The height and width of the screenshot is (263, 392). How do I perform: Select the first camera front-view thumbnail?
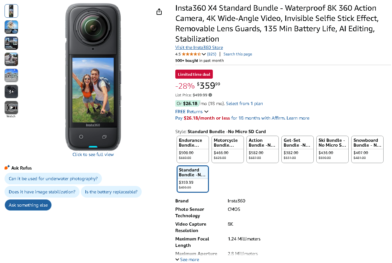[x=11, y=11]
